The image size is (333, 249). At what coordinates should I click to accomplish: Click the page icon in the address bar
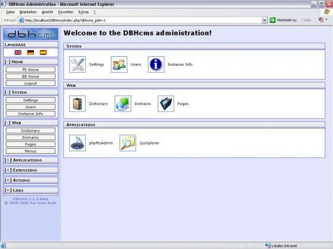click(21, 20)
